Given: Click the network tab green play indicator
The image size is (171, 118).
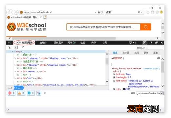Looking at the screenshot, I should coord(74,42).
